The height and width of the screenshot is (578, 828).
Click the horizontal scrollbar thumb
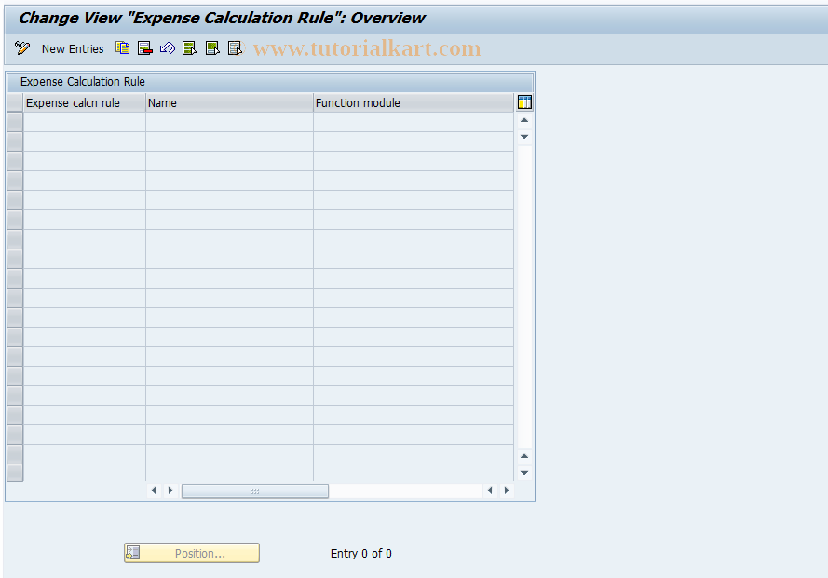(255, 491)
